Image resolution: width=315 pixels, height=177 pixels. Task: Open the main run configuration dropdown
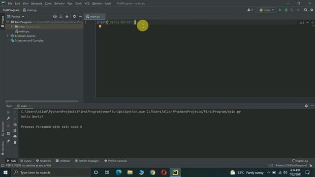(267, 10)
